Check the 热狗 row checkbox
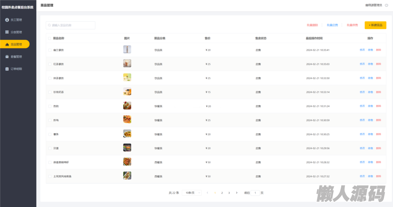The image size is (393, 207). coord(50,106)
